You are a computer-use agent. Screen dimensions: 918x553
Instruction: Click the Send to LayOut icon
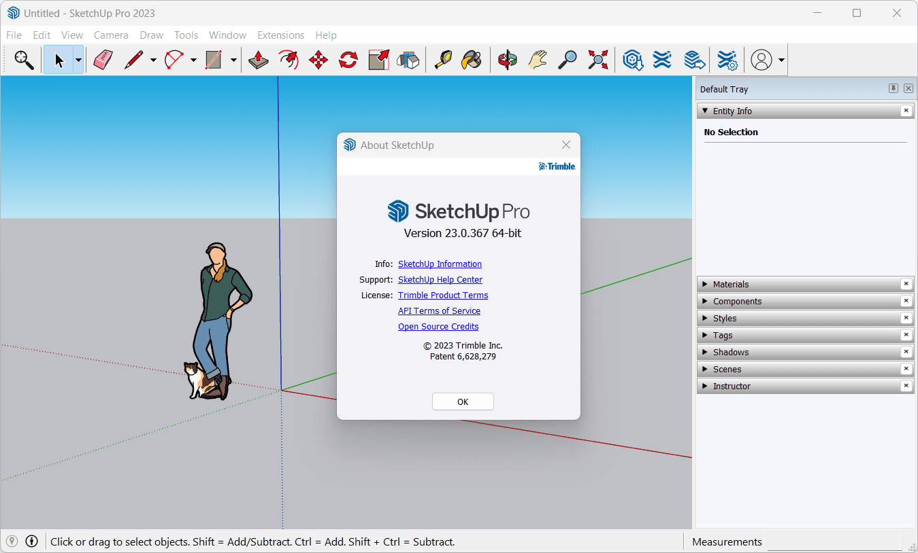click(693, 60)
